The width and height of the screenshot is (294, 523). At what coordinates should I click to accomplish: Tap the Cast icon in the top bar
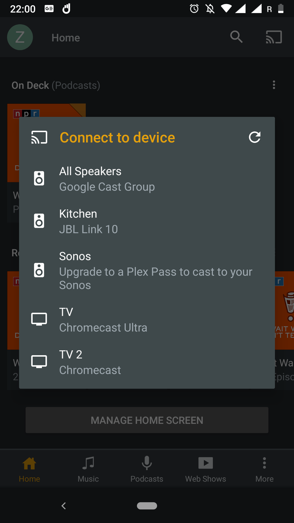pyautogui.click(x=274, y=37)
